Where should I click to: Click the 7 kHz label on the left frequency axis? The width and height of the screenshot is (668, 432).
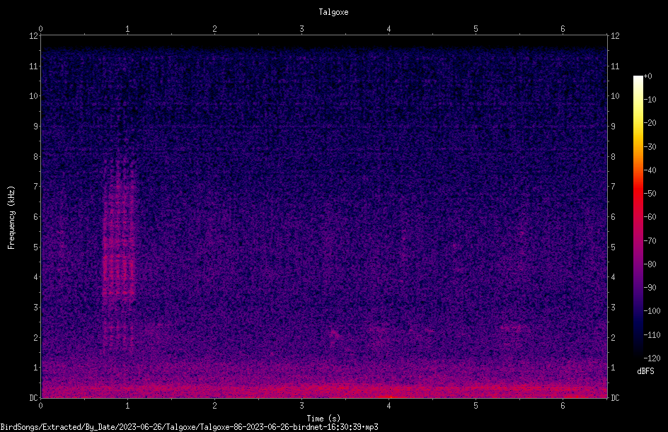36,187
